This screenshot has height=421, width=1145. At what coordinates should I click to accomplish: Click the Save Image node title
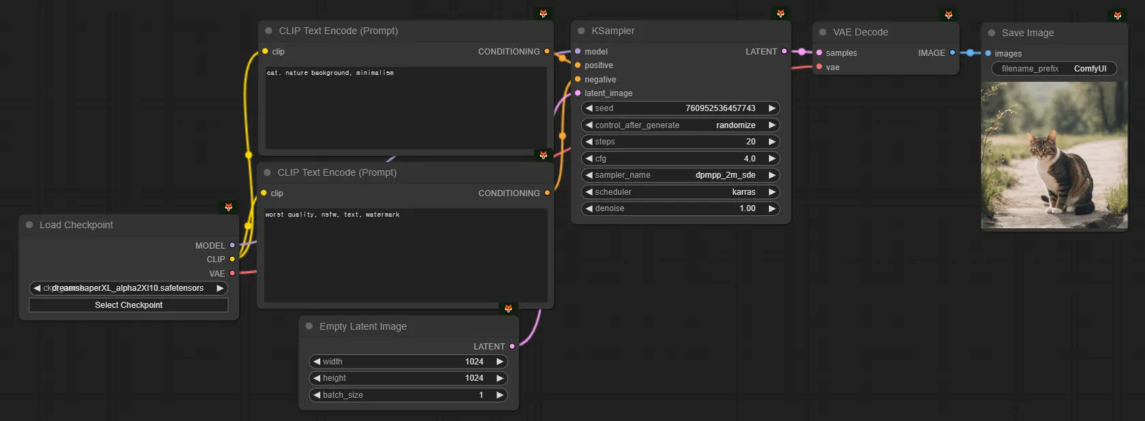(1028, 33)
